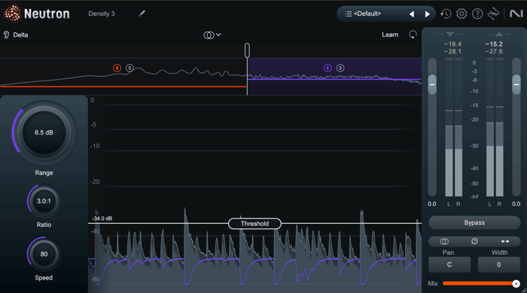
Task: Click the output RMS value -27.6
Action: (494, 51)
